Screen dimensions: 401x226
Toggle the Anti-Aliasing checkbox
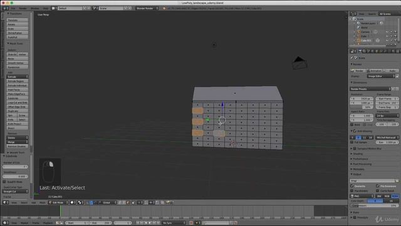click(355, 131)
